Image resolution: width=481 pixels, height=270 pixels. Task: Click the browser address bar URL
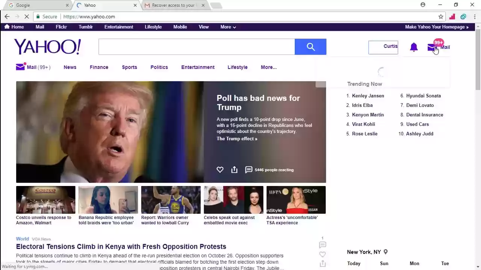point(89,16)
